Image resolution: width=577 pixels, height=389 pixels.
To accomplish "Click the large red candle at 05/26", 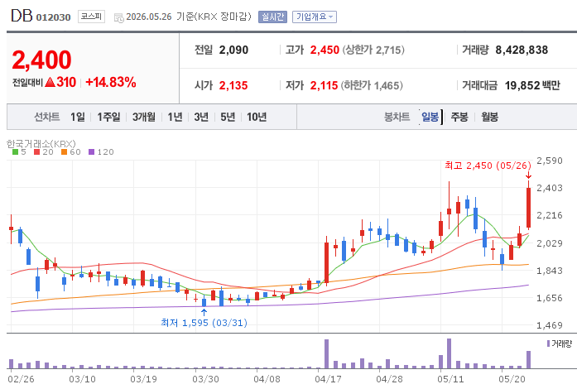I will coord(528,208).
